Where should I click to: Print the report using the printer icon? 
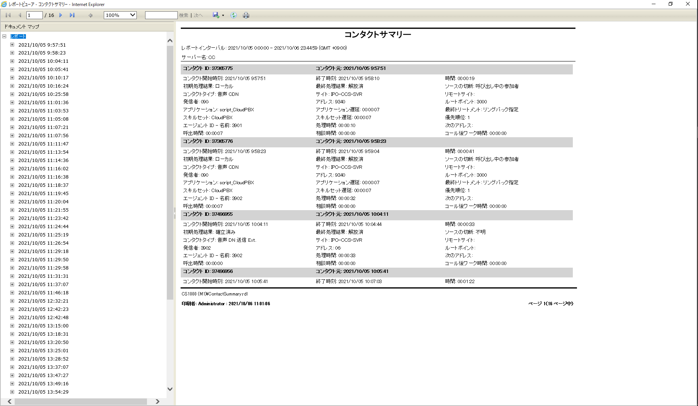click(246, 15)
